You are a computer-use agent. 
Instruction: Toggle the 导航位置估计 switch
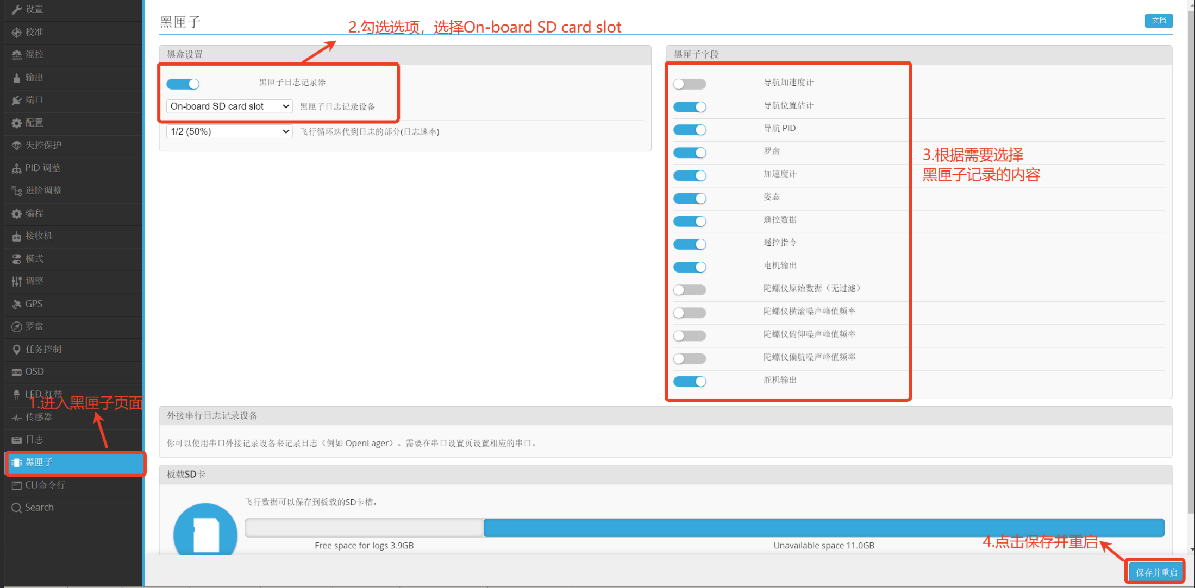click(x=690, y=107)
